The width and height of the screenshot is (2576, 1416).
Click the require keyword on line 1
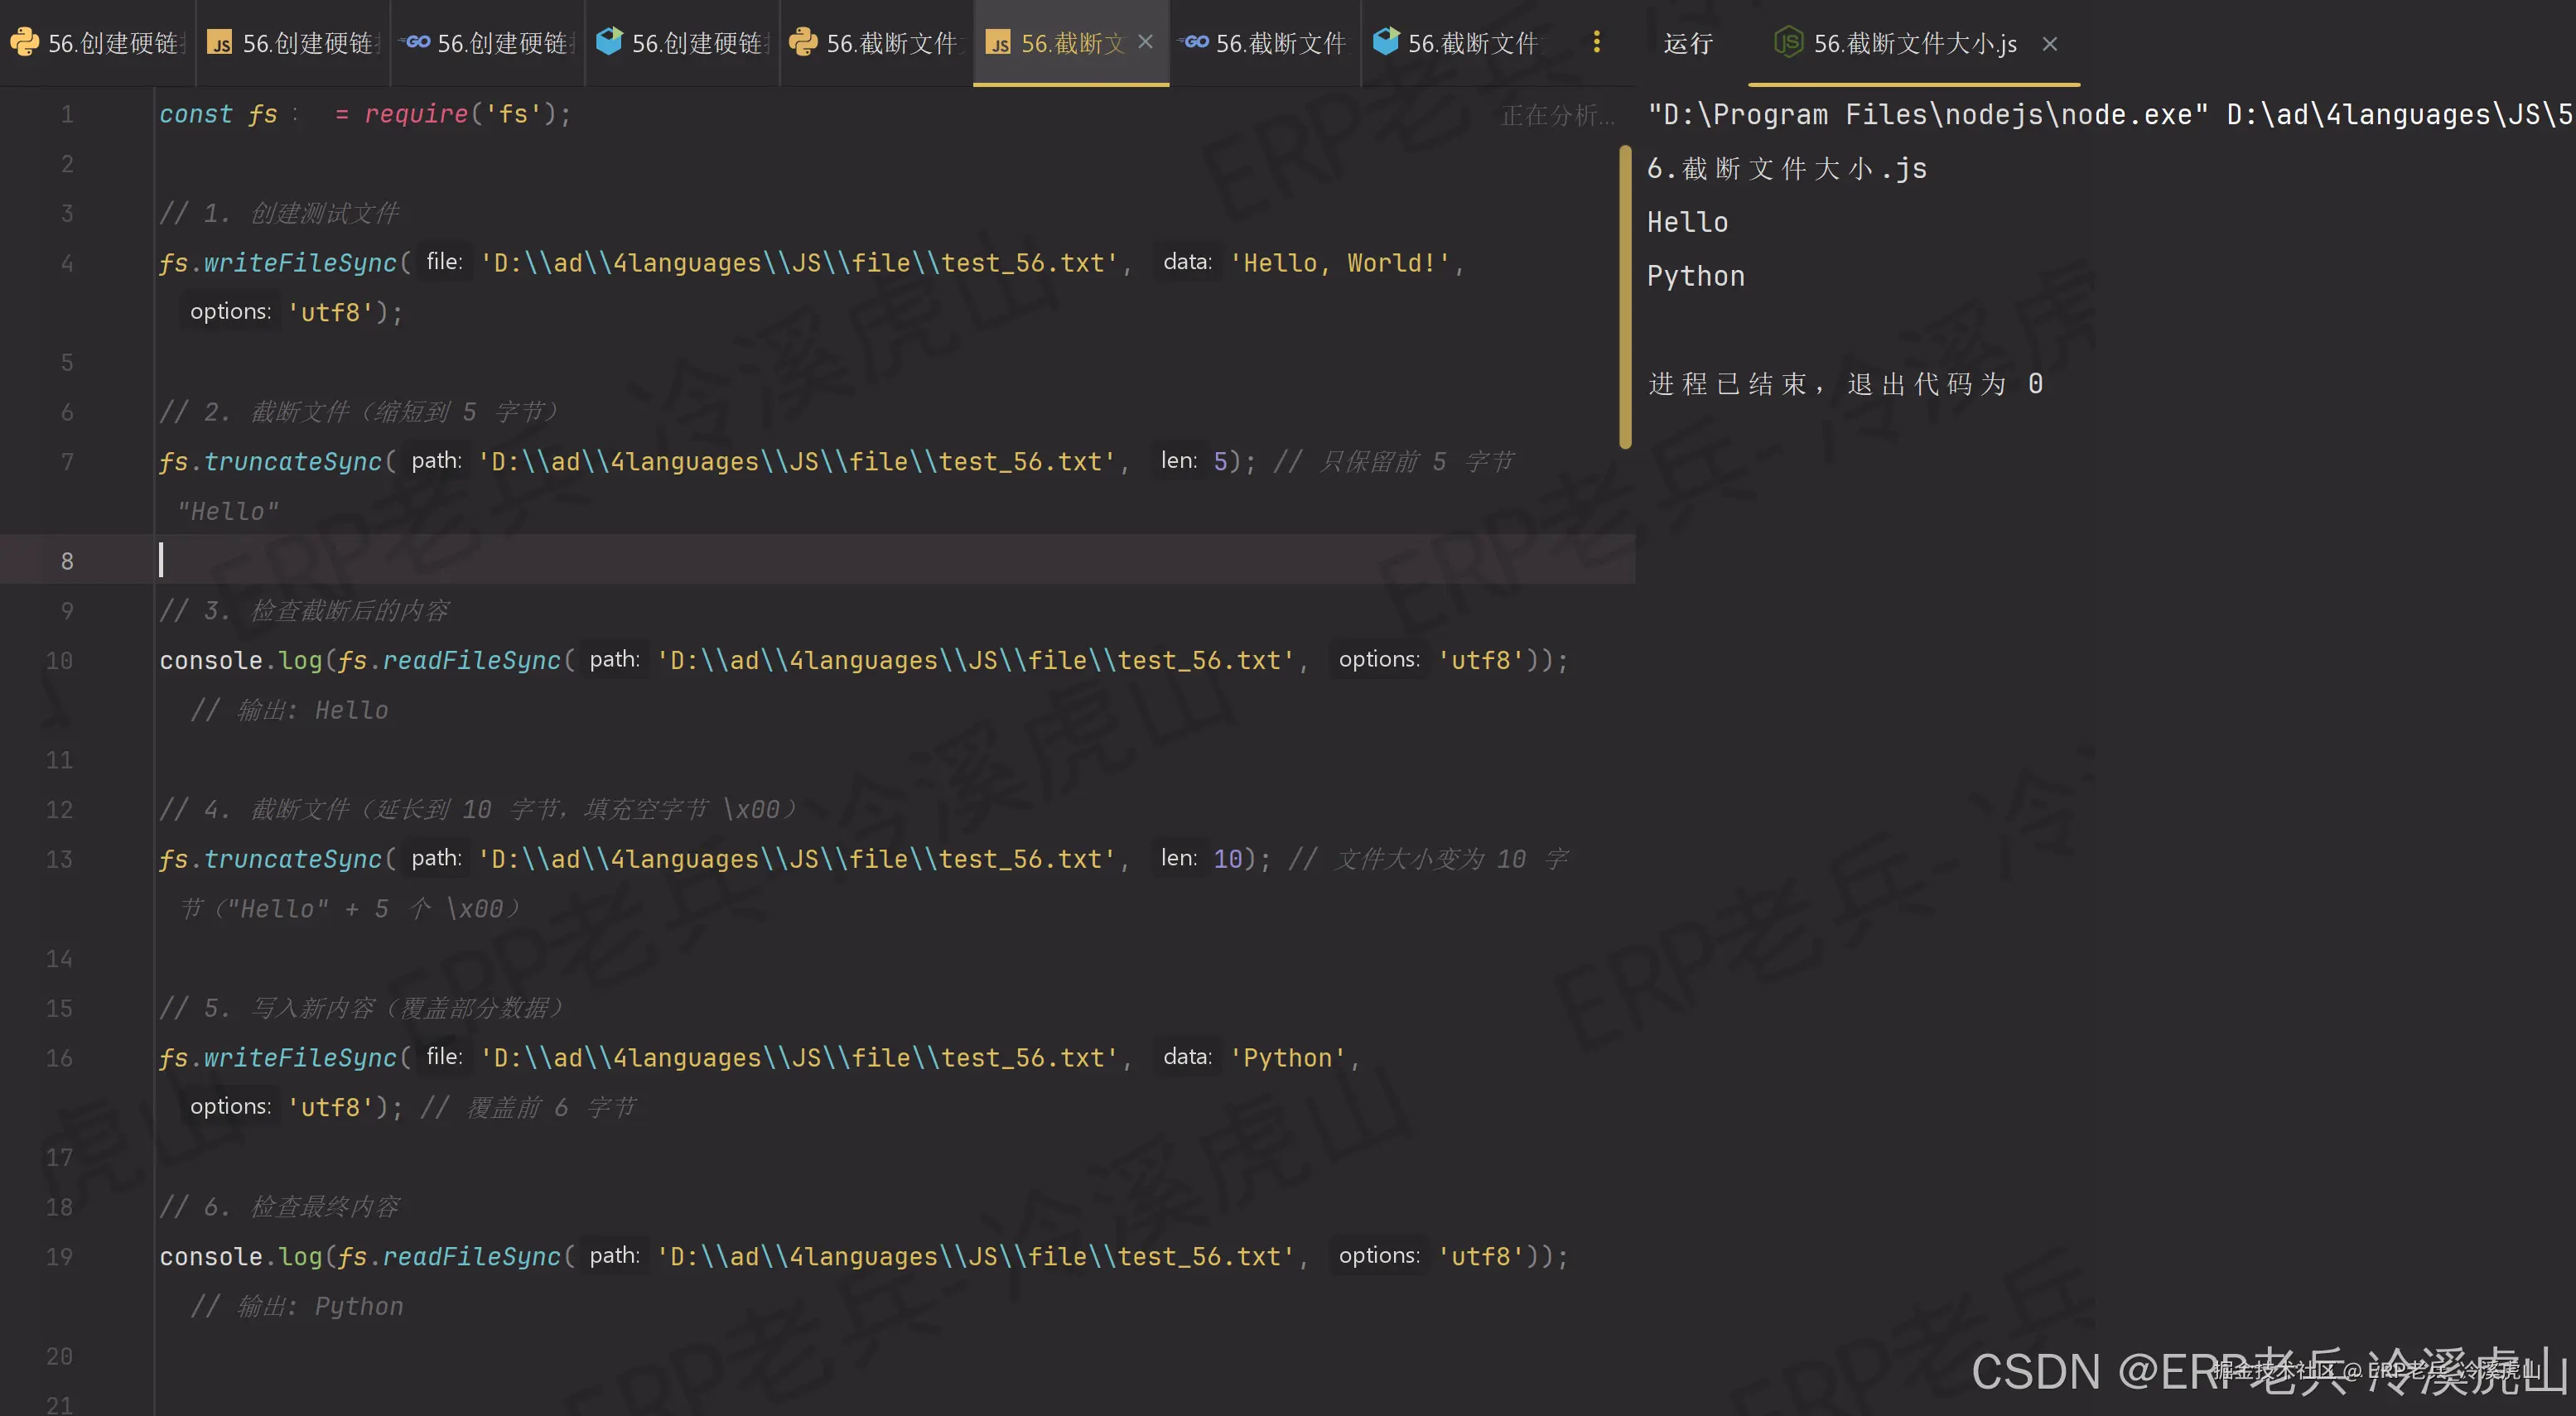[416, 114]
